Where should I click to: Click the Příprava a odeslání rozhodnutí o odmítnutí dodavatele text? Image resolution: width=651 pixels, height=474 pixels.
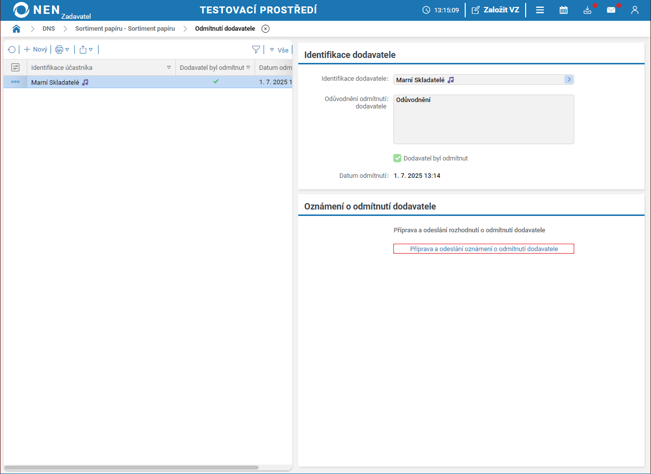pyautogui.click(x=469, y=230)
